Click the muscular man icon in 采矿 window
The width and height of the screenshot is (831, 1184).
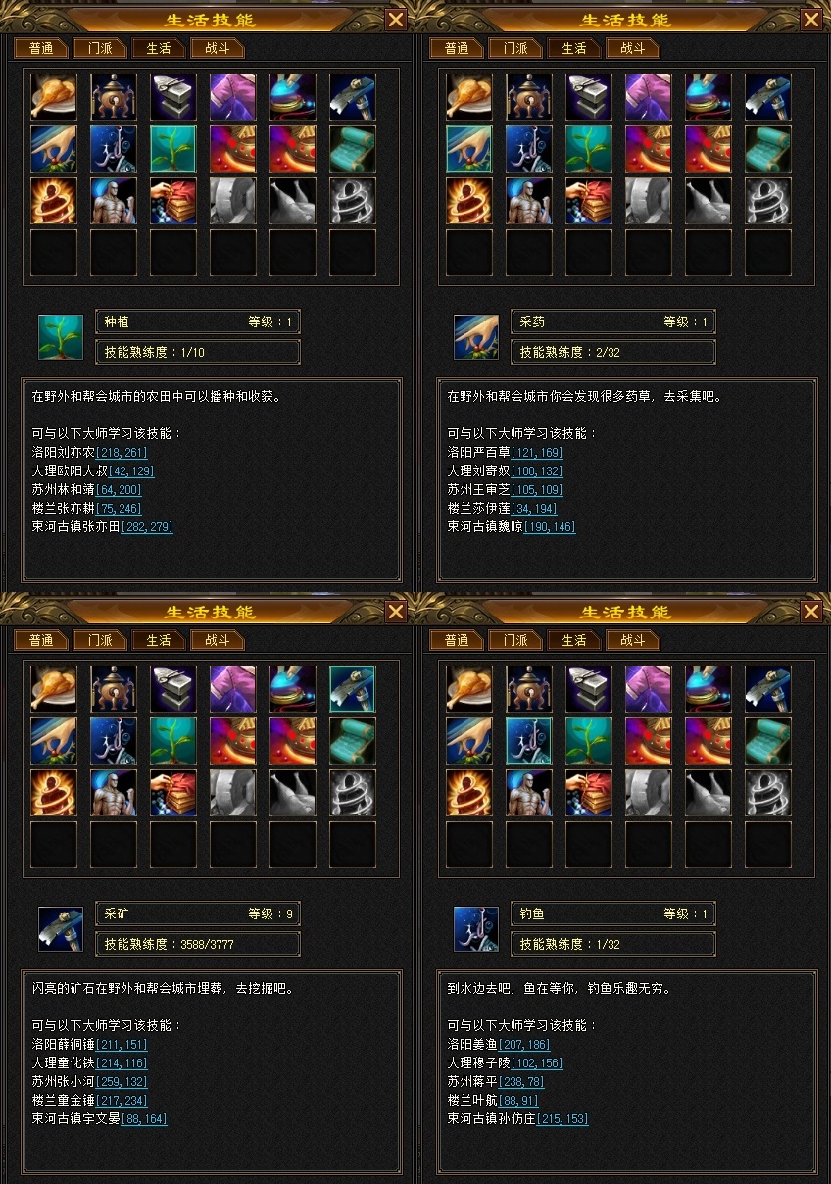[114, 793]
